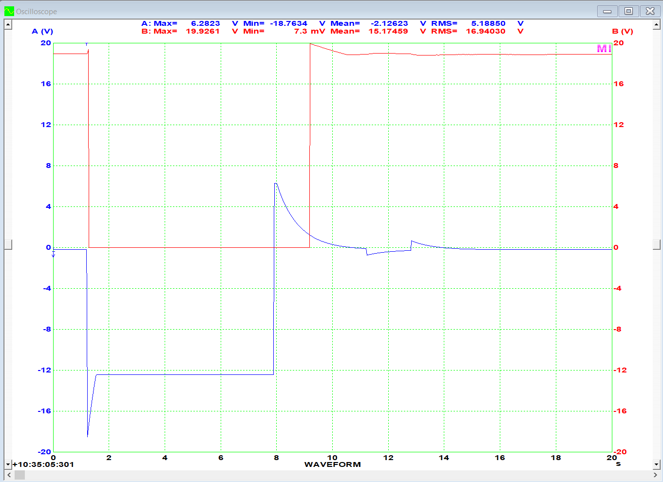Click the WAVEFORM label under the plot

point(332,464)
